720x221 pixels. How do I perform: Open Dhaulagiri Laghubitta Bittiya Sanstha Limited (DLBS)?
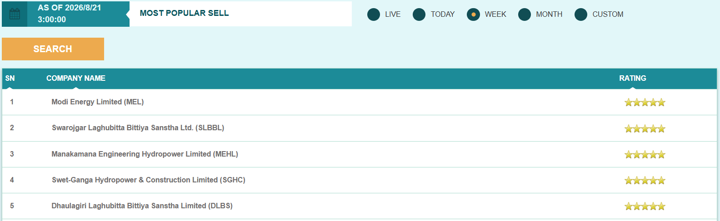[142, 206]
